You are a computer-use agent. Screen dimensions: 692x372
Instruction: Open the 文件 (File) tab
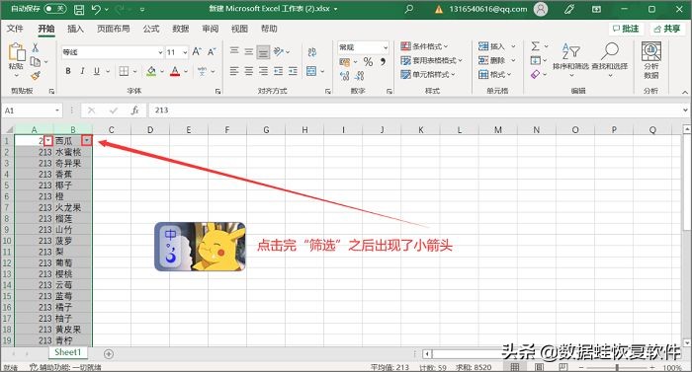click(15, 29)
